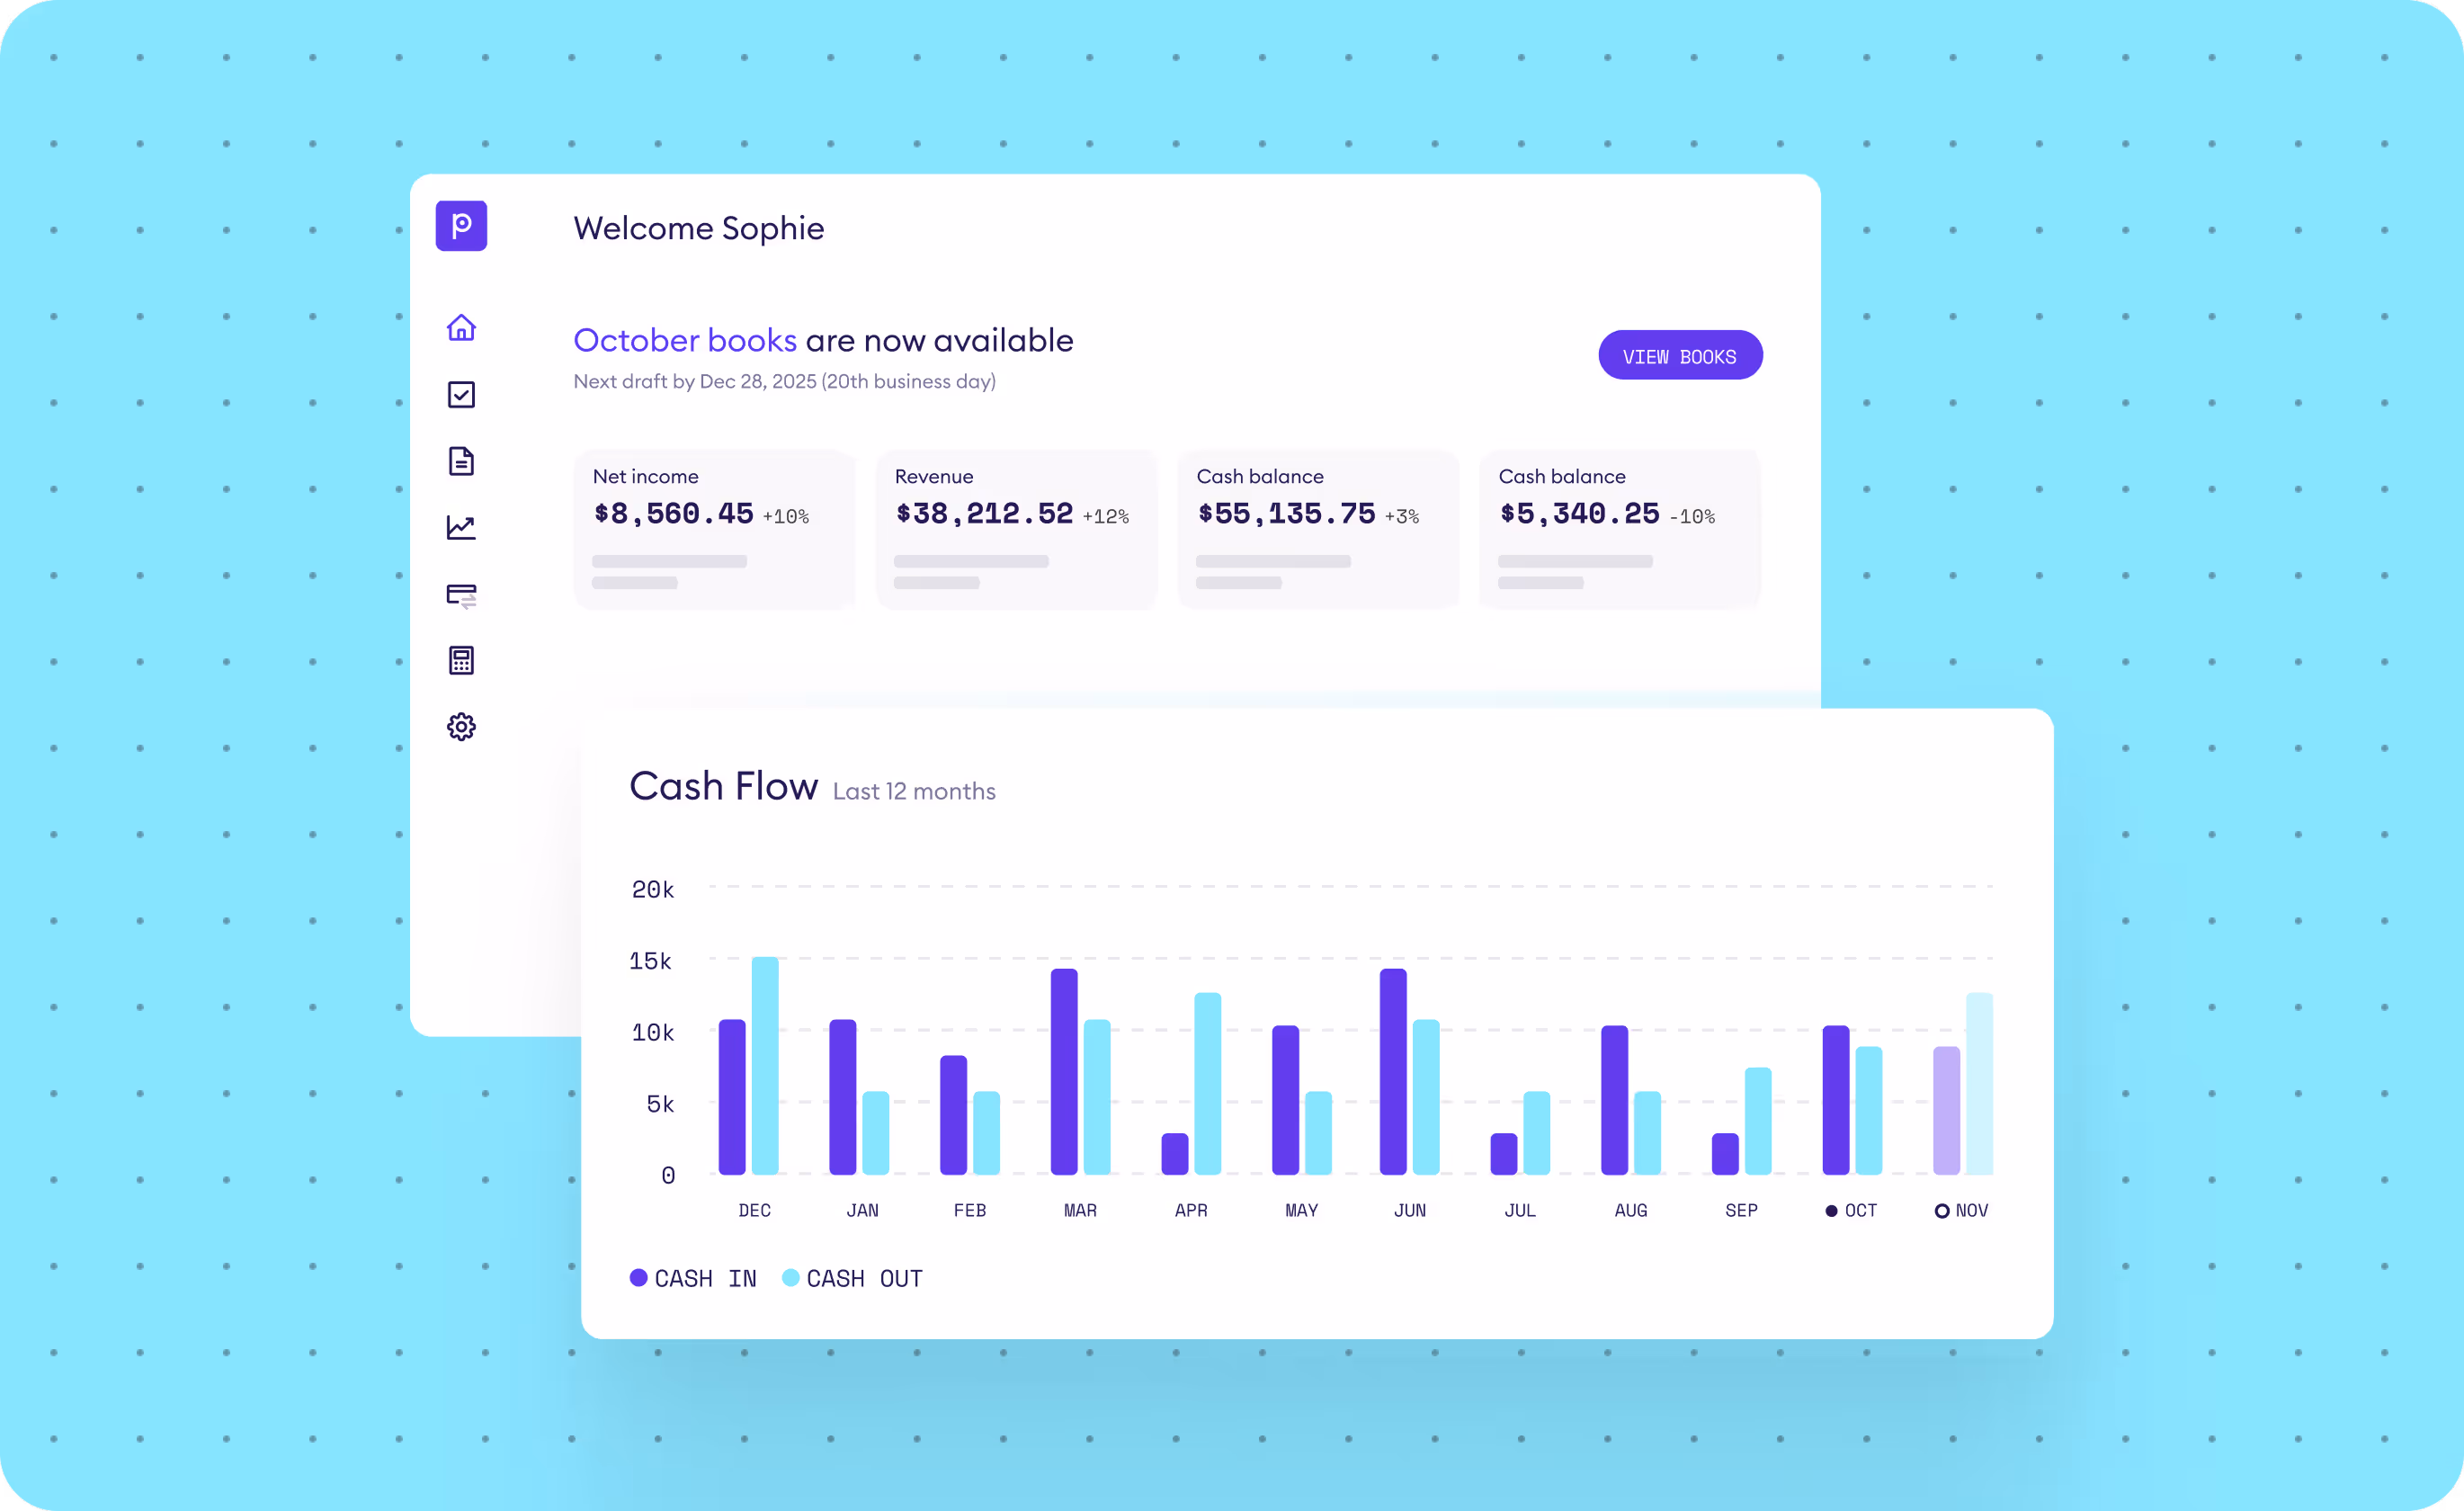Select the $5,340.25 Cash balance card
2464x1511 pixels.
(1620, 529)
